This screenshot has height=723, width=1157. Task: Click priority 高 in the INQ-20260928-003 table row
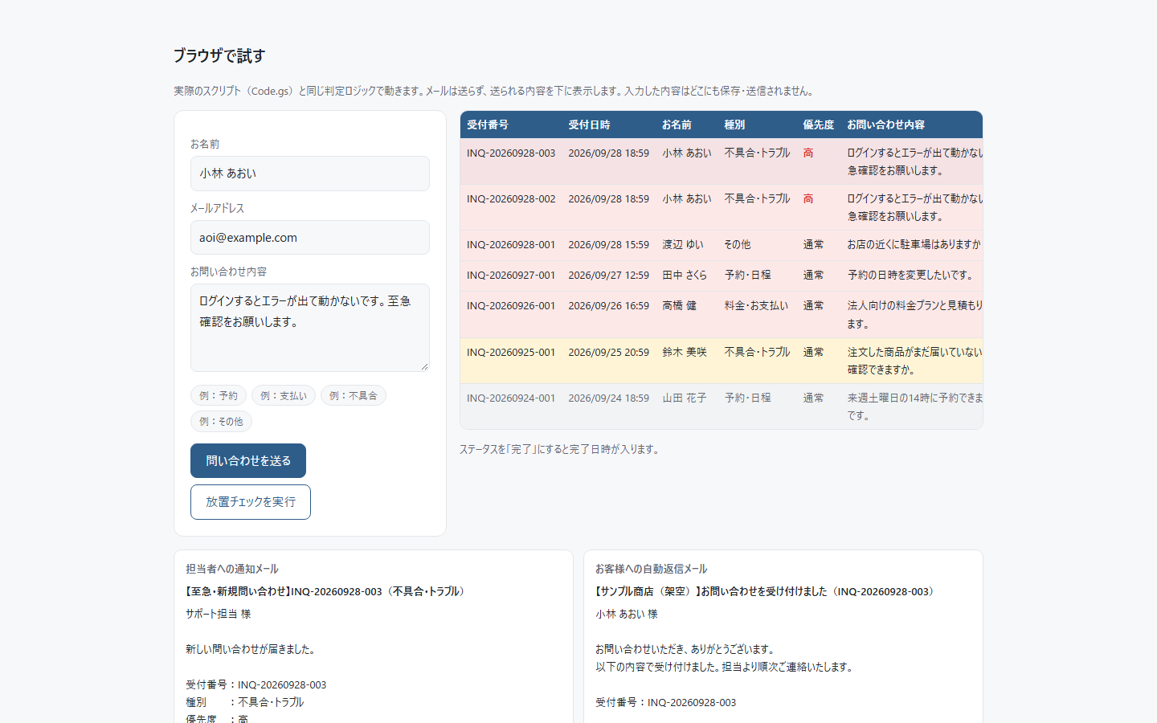[808, 153]
